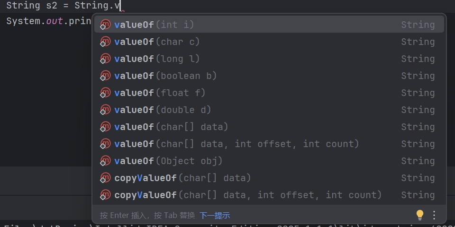
Task: Choose valueOf(char c) suggestion
Action: 269,42
